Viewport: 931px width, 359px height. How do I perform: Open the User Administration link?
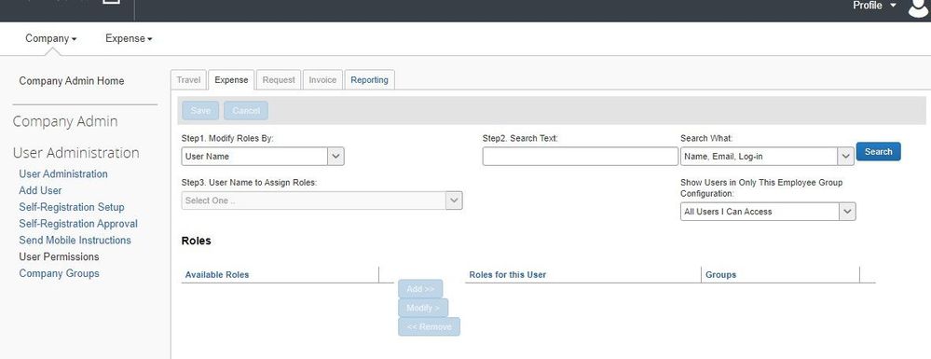(x=63, y=174)
